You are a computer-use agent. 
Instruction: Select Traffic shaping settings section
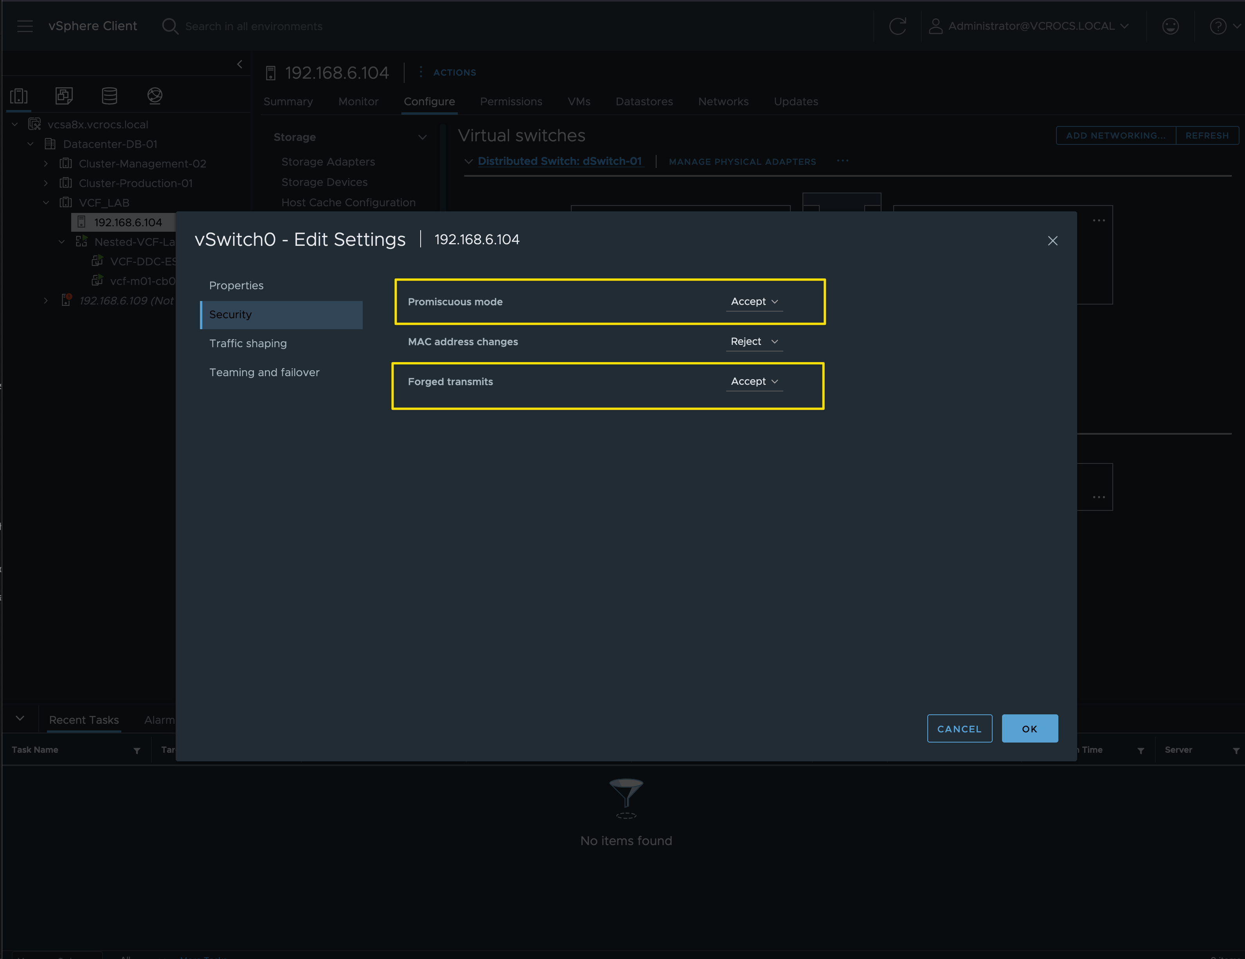coord(248,343)
